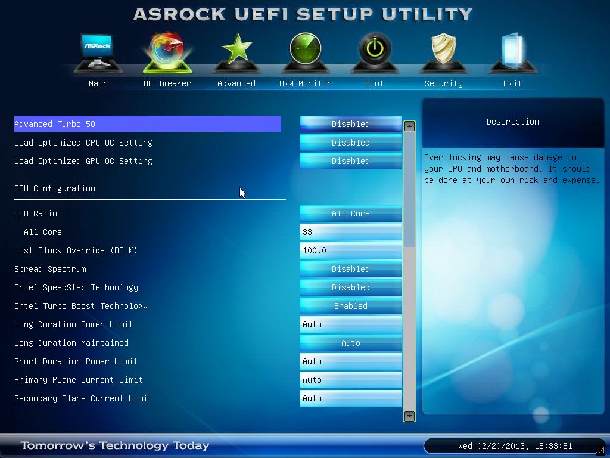Select Long Duration Maintained label

(x=71, y=343)
